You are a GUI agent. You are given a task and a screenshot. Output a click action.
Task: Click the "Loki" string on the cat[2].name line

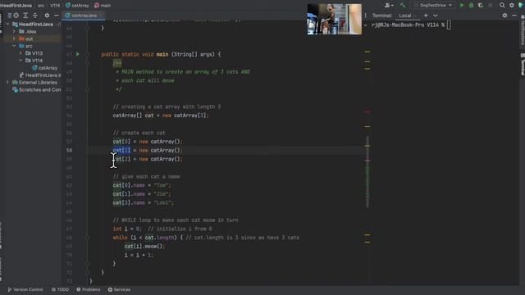tap(163, 202)
